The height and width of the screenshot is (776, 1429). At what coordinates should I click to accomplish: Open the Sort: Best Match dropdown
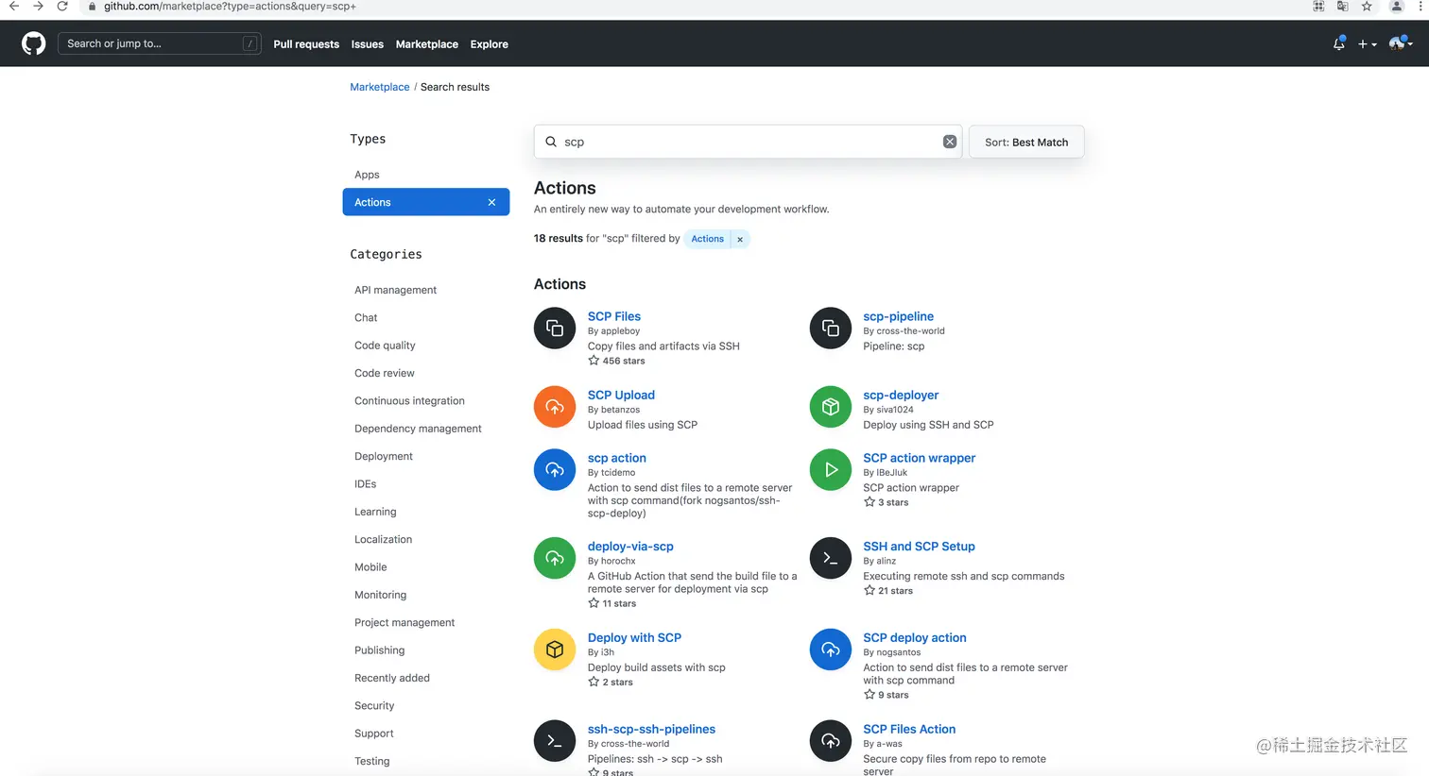point(1026,142)
